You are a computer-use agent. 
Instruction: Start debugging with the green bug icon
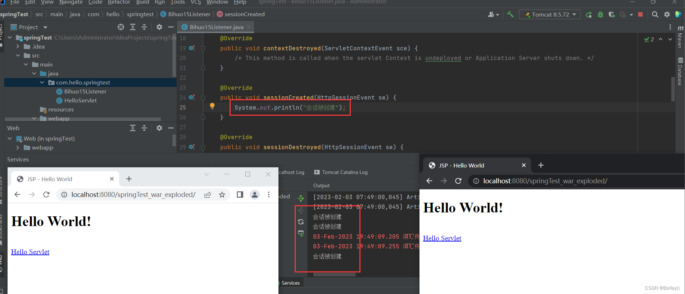(x=600, y=15)
